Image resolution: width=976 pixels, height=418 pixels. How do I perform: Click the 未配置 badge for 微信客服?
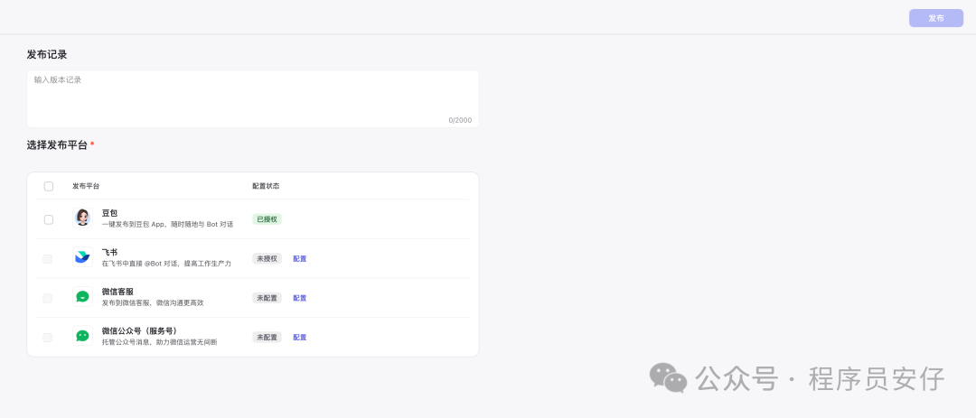coord(267,298)
